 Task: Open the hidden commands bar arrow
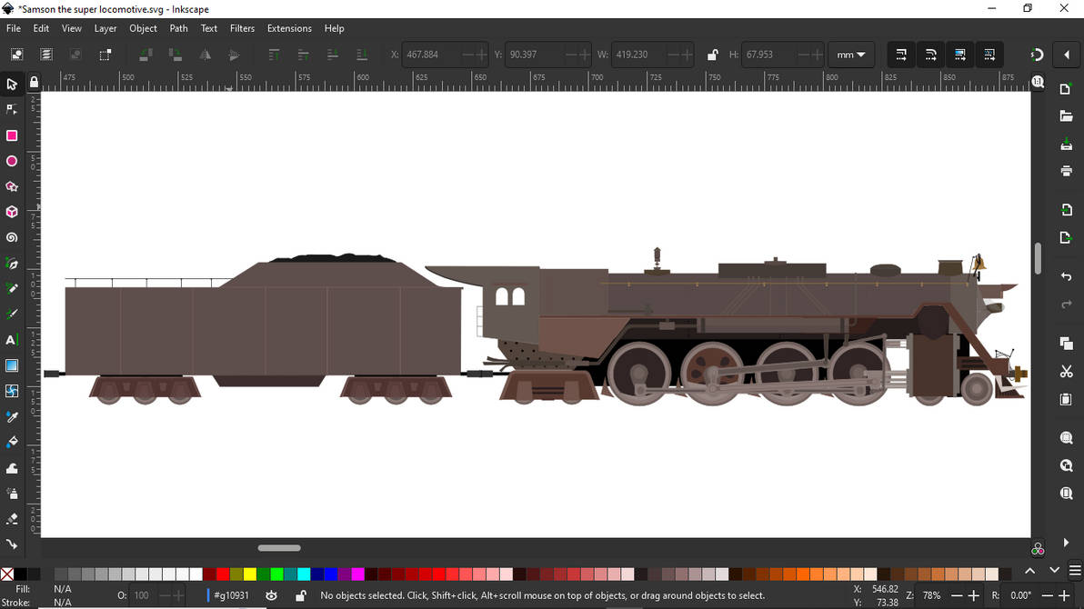tap(1066, 55)
